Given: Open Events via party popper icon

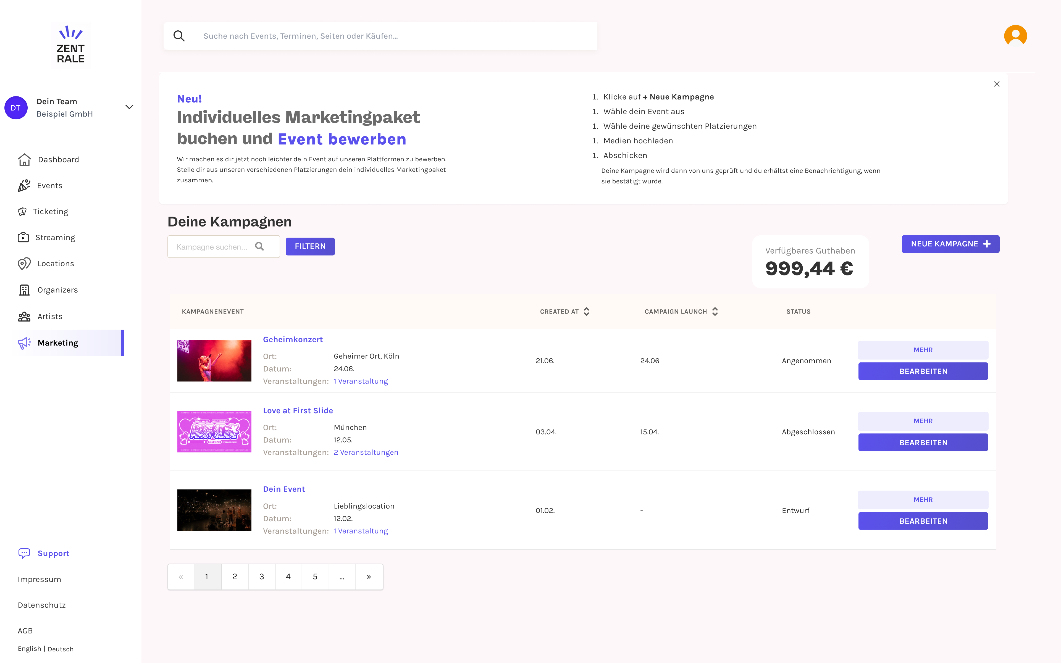Looking at the screenshot, I should 24,185.
